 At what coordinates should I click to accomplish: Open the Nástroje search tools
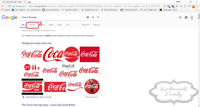coord(96,25)
